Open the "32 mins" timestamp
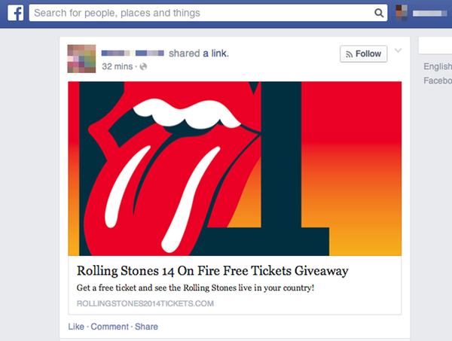 click(x=117, y=66)
